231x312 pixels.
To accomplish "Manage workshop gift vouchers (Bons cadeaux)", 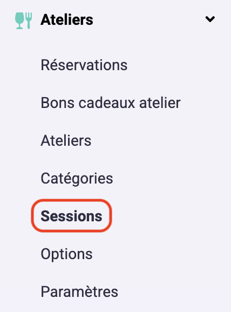I will pyautogui.click(x=111, y=103).
